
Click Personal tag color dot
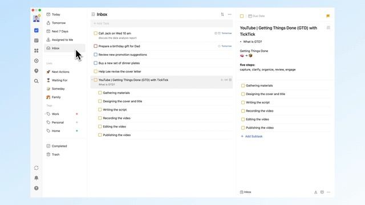coord(77,122)
